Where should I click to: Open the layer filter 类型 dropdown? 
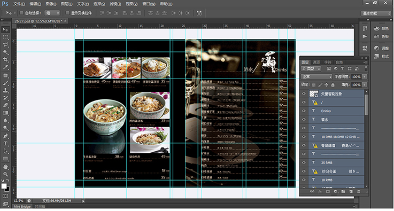(311, 68)
